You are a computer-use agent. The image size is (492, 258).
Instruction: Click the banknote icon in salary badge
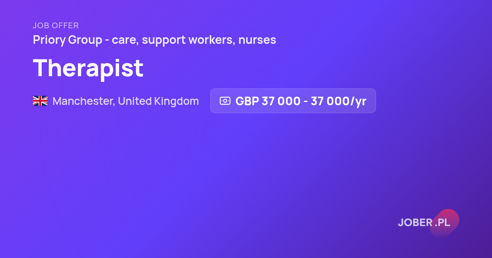[225, 101]
